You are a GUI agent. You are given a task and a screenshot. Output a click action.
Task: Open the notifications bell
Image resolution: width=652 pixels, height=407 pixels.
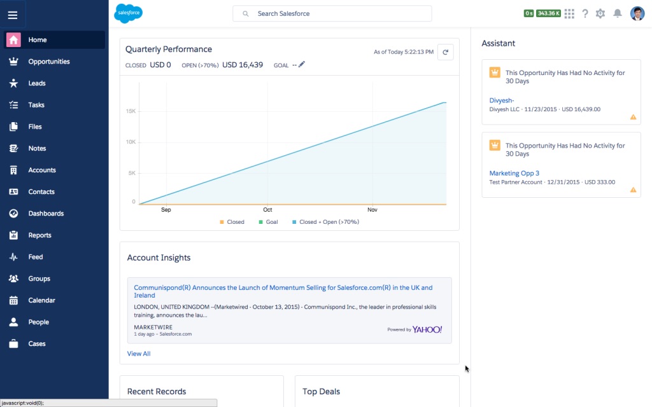pyautogui.click(x=617, y=13)
